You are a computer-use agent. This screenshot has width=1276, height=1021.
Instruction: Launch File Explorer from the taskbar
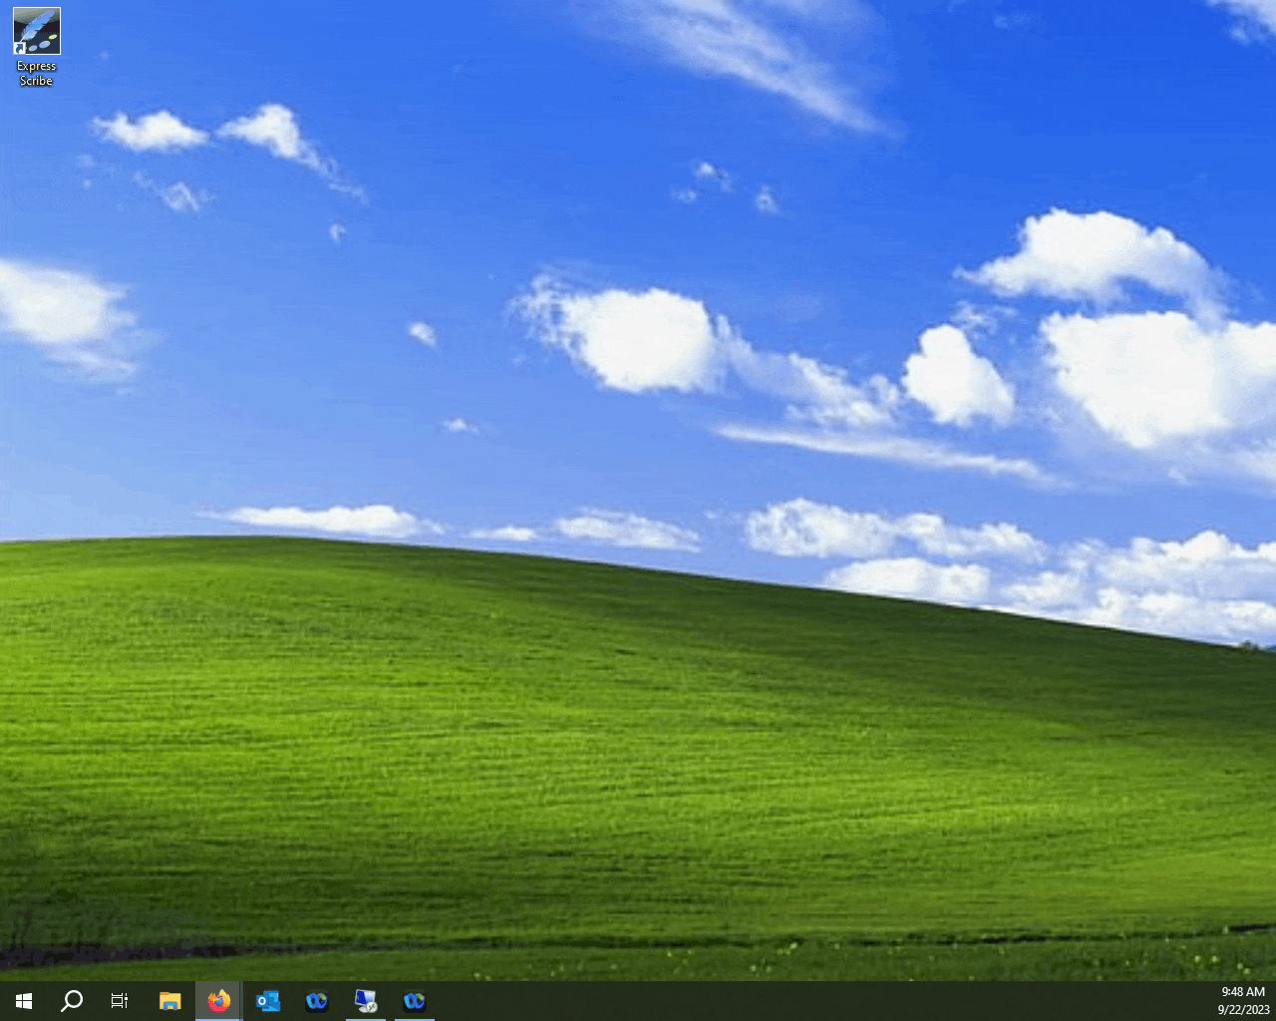170,1000
